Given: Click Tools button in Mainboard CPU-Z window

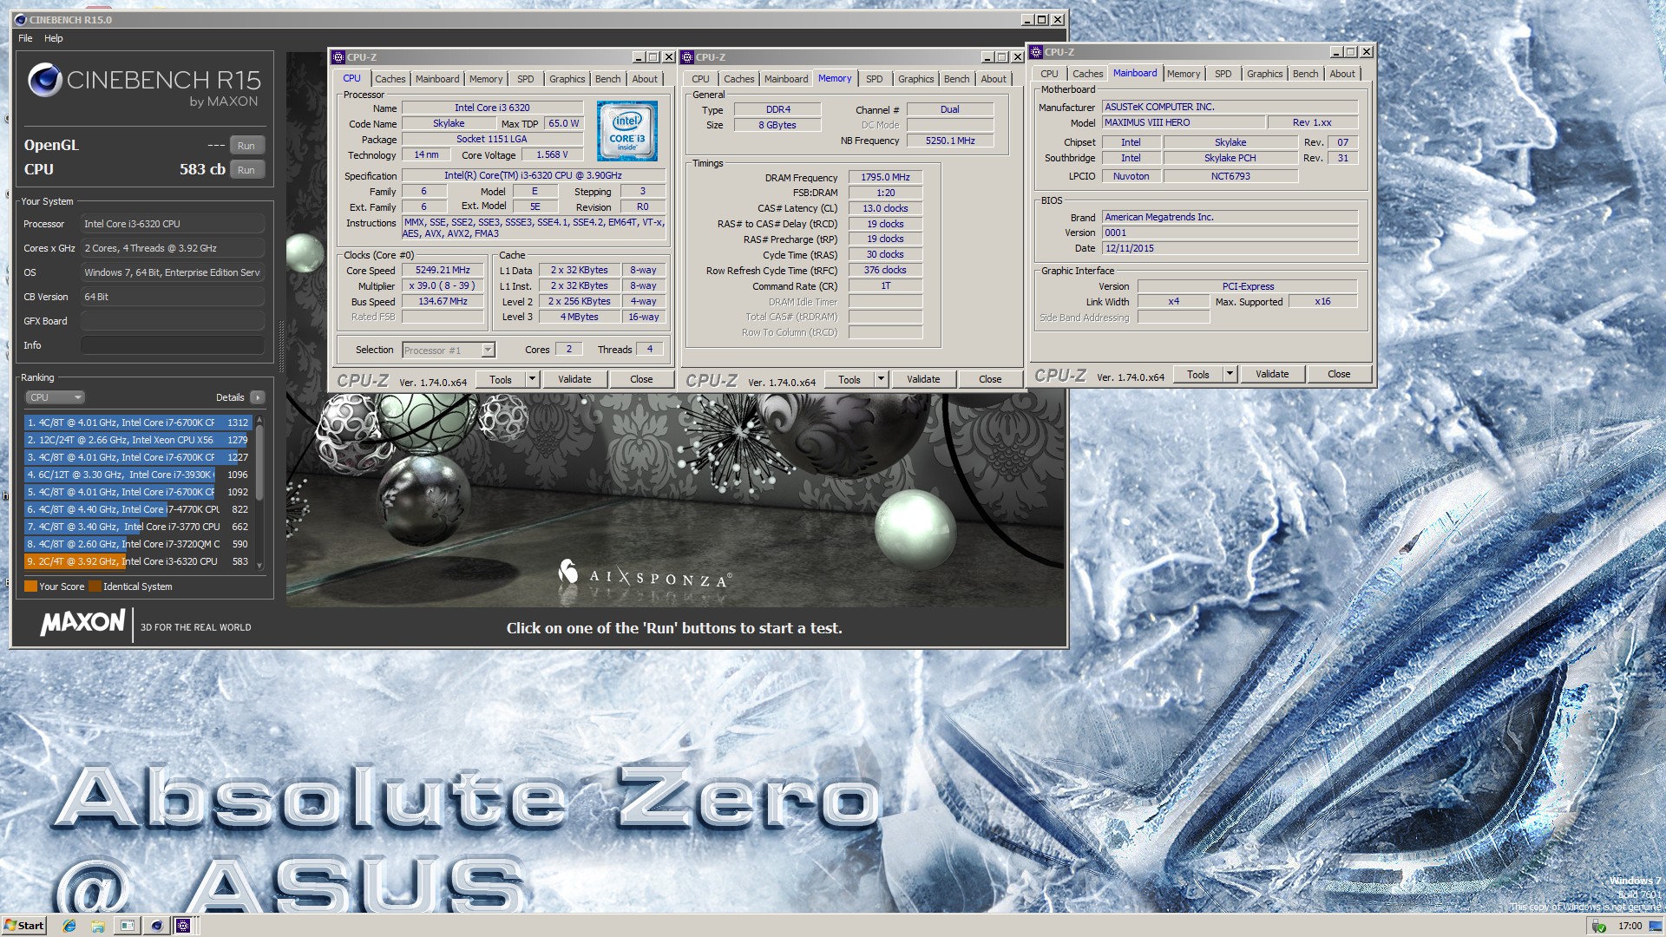Looking at the screenshot, I should 1198,374.
